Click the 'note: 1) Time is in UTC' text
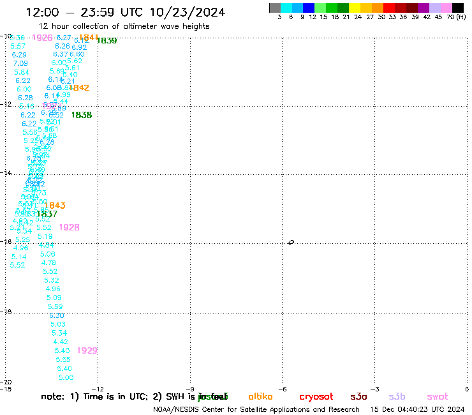 point(94,396)
